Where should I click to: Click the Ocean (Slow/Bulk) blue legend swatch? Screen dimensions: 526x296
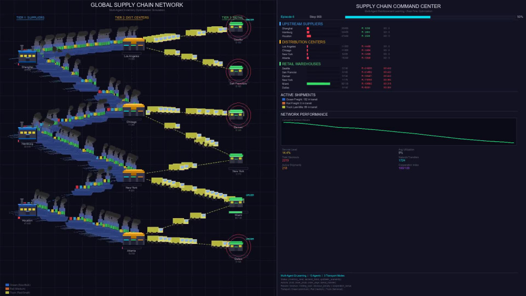coord(7,285)
